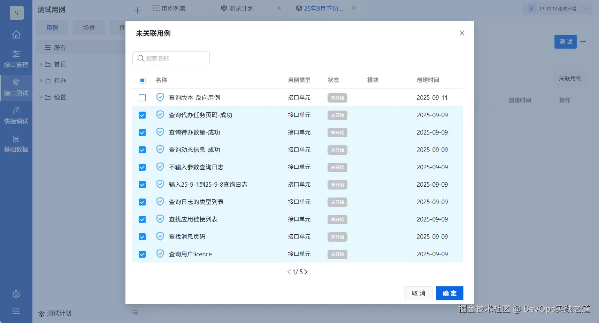Click the 查找应用链接列表 case name
Image resolution: width=599 pixels, height=323 pixels.
point(193,219)
